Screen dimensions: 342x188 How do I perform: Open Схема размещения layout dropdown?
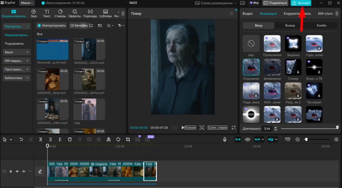[x=215, y=3]
